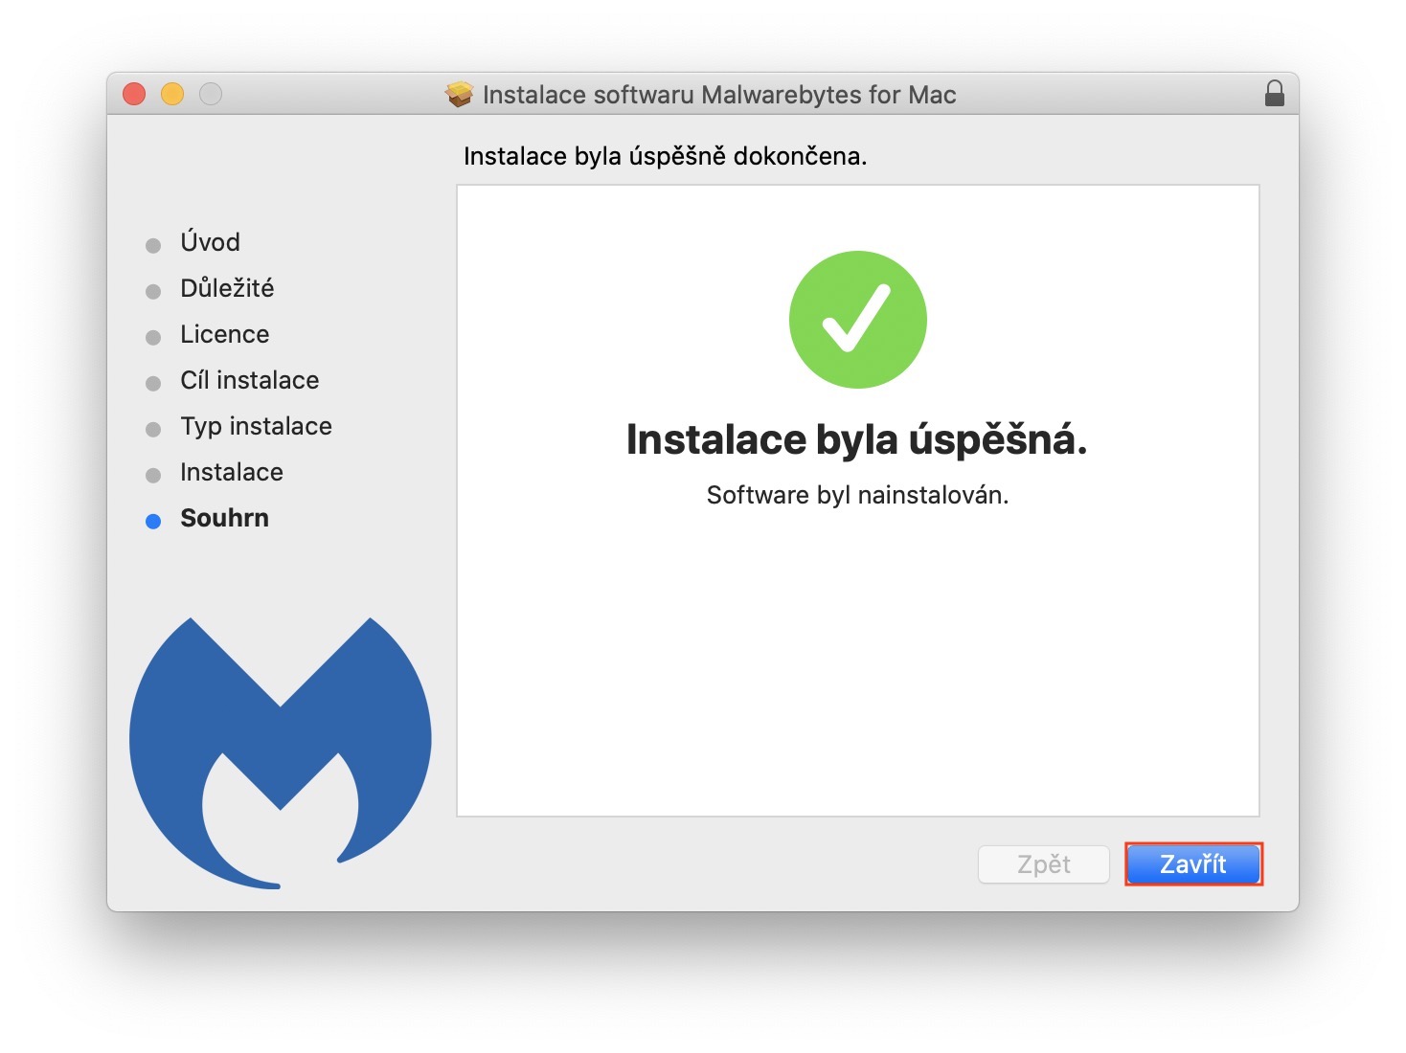Select the Licence step in sidebar

[x=225, y=334]
